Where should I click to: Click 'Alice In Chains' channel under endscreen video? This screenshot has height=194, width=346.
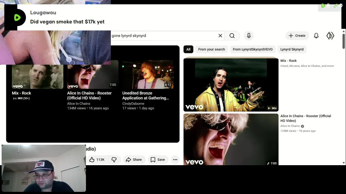coord(79,103)
